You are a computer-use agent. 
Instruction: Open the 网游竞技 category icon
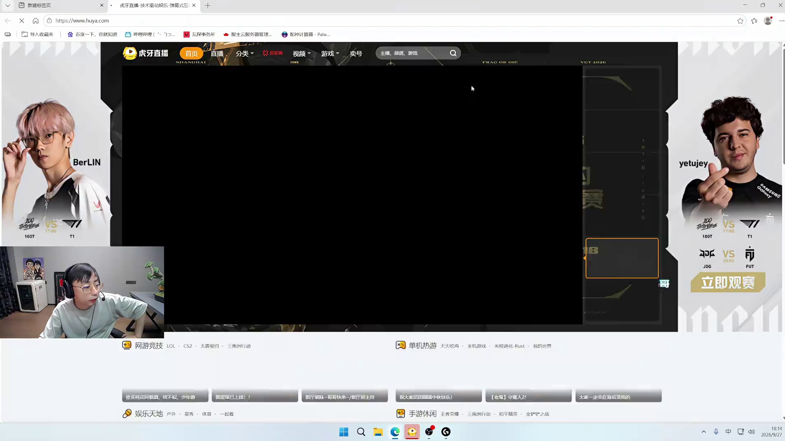point(127,345)
